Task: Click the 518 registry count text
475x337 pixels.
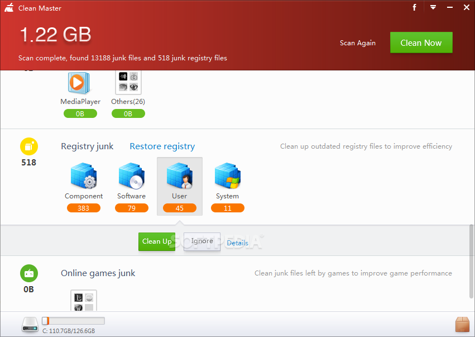Action: coord(29,163)
